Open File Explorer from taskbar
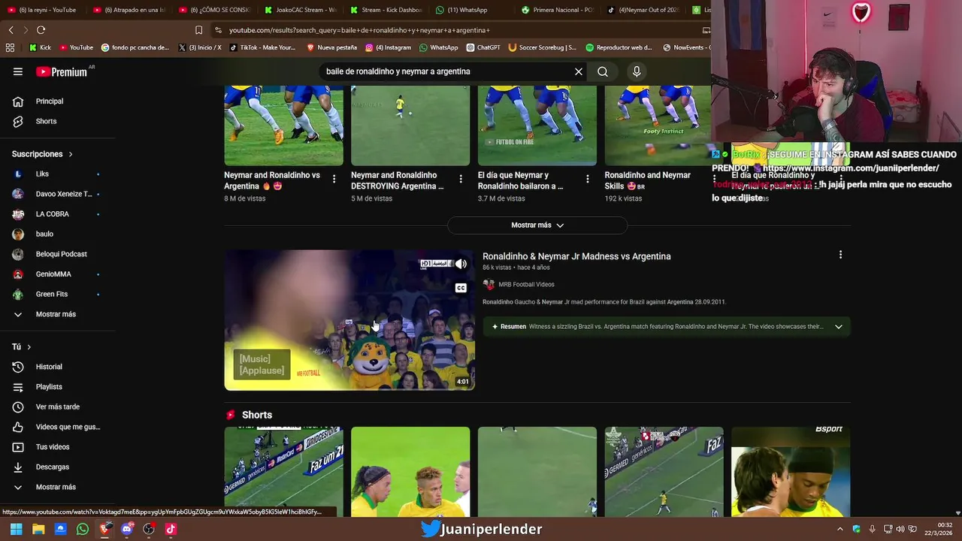The image size is (962, 541). [x=38, y=529]
